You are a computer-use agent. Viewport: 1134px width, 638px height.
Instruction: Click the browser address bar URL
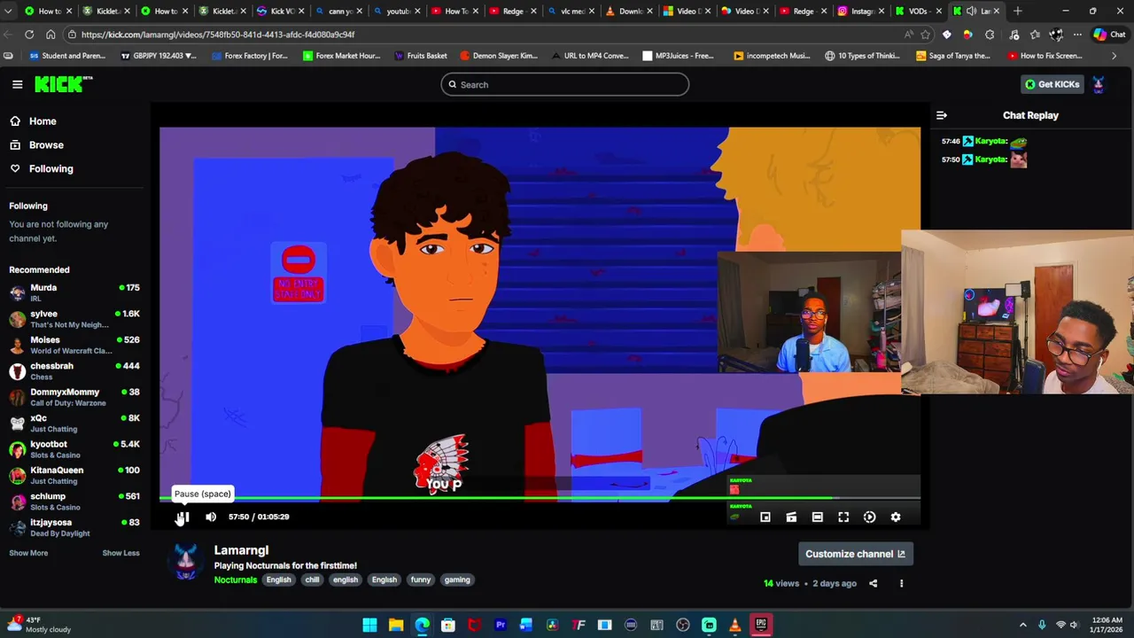[x=218, y=34]
